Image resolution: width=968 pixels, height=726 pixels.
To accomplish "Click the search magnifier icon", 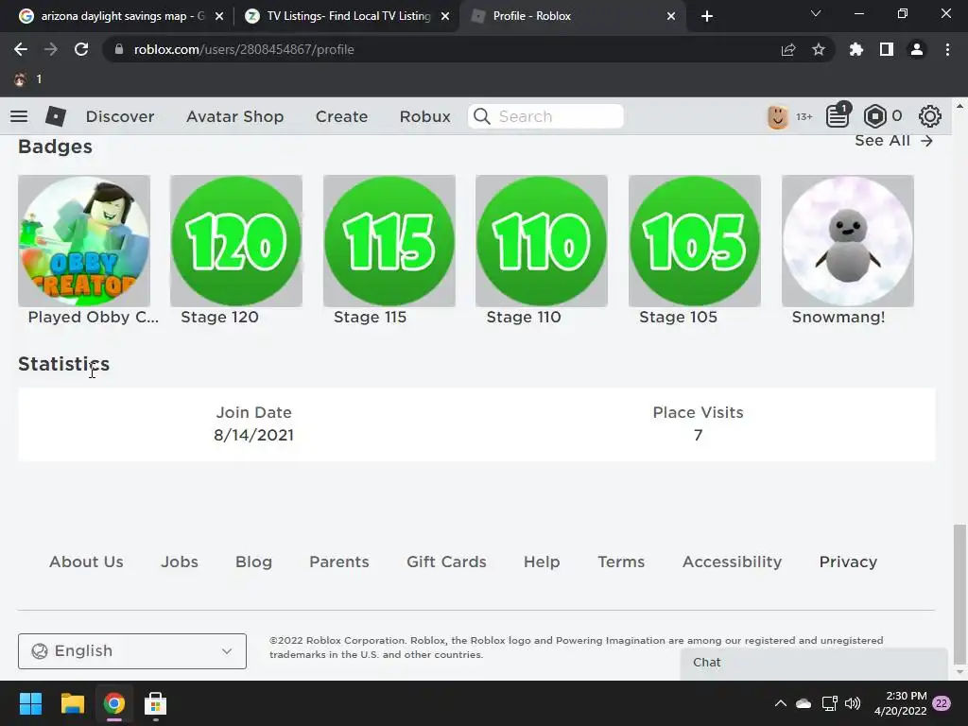I will (x=482, y=116).
